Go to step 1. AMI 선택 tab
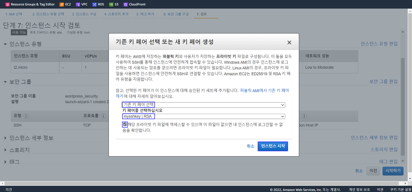 14,14
